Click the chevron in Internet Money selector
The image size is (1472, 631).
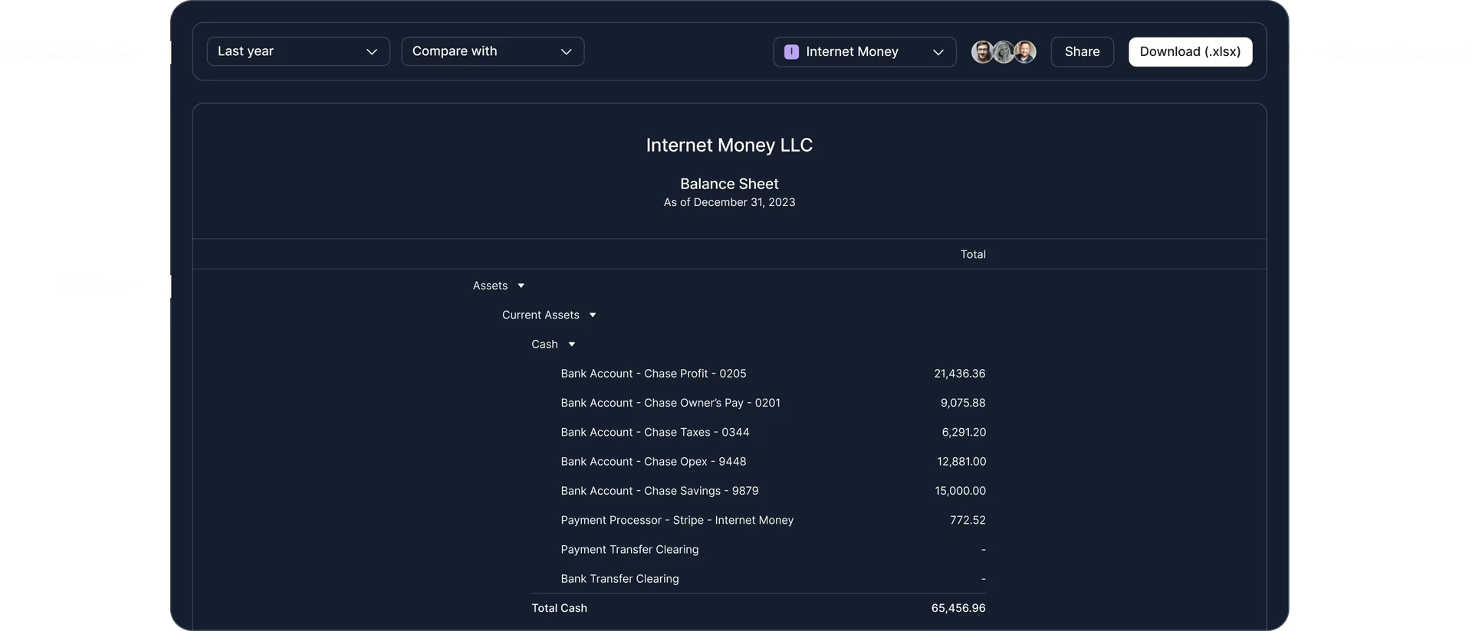pos(938,52)
